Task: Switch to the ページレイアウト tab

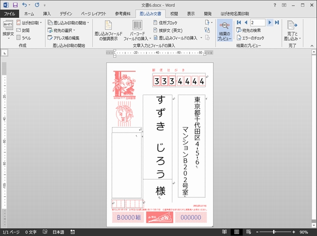Action: click(94, 13)
